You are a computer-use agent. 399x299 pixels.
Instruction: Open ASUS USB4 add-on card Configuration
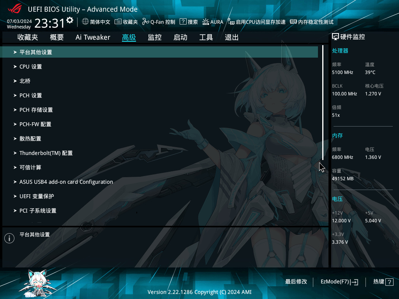[159, 182]
